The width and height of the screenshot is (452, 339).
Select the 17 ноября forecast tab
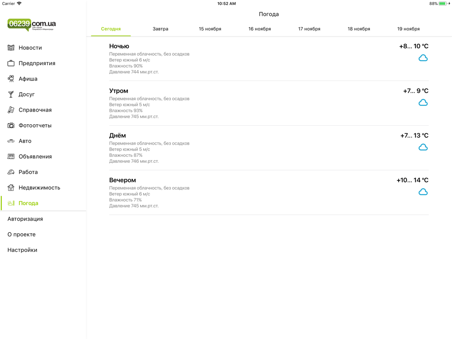(309, 29)
